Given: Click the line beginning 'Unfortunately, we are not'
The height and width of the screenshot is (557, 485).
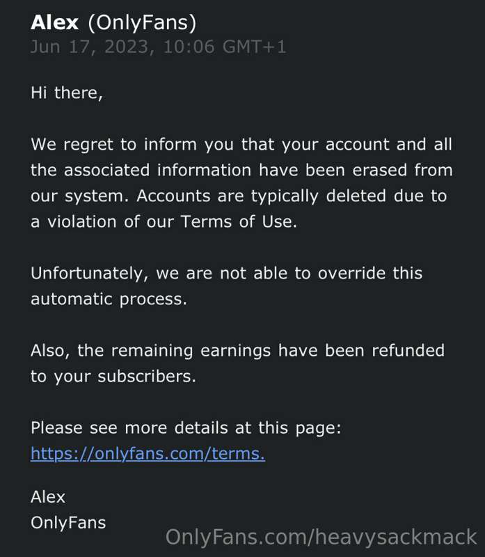Looking at the screenshot, I should click(227, 274).
